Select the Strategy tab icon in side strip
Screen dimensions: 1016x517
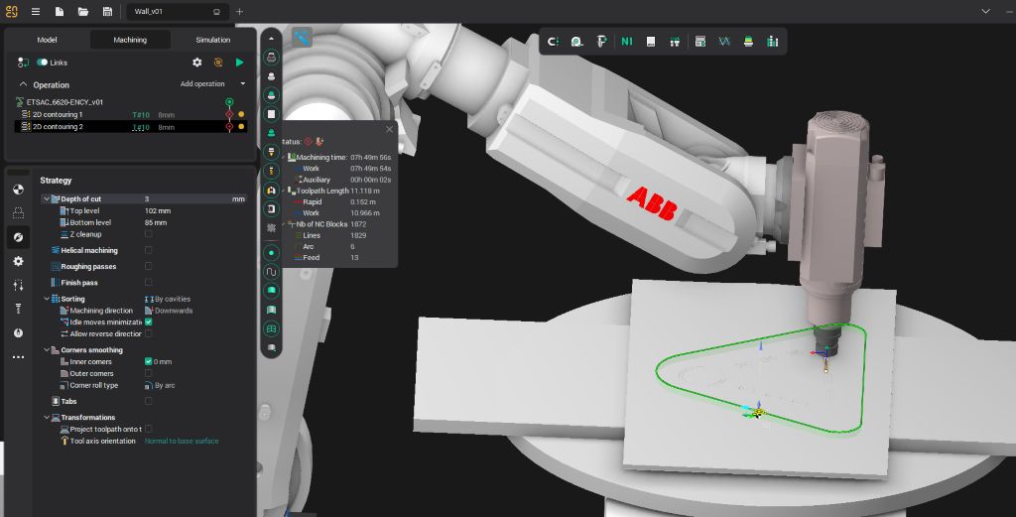pyautogui.click(x=18, y=237)
